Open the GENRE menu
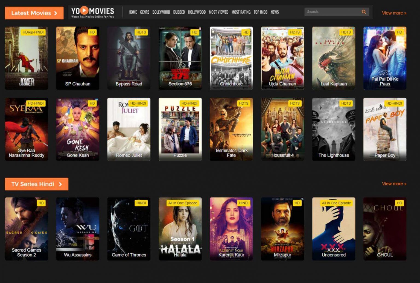This screenshot has height=283, width=420. tap(144, 12)
